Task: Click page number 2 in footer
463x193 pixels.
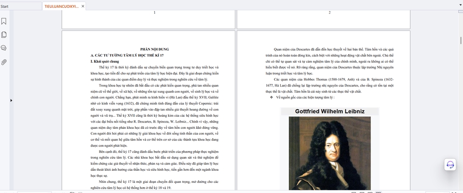Action: click(329, 13)
